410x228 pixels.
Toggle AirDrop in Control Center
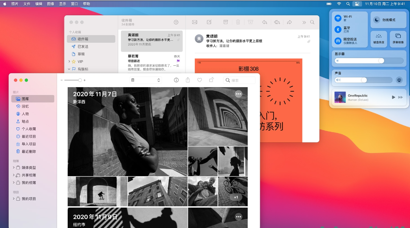(x=338, y=41)
